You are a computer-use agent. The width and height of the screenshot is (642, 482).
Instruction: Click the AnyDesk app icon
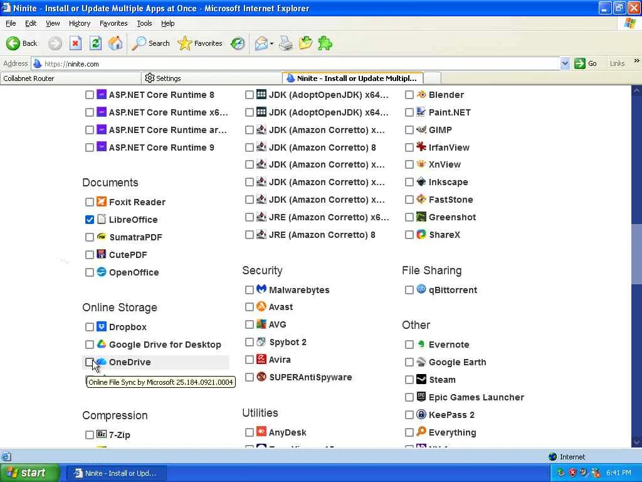point(261,432)
